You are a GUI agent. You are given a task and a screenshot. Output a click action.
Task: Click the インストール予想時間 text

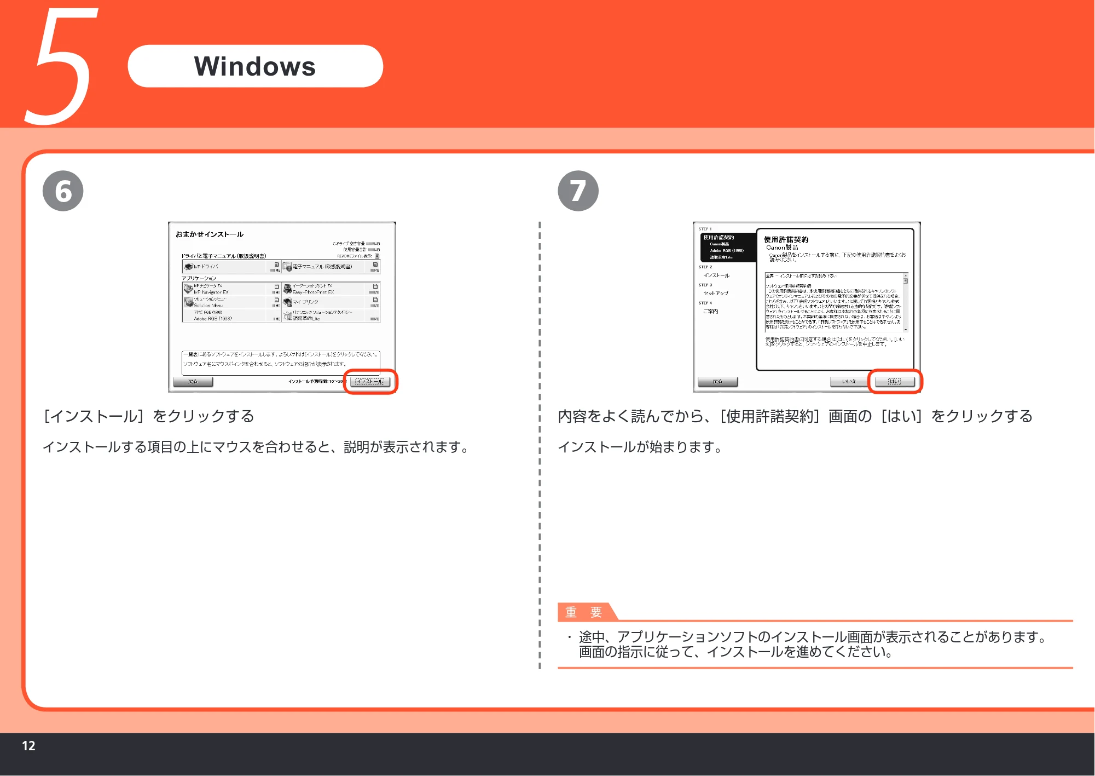[x=317, y=381]
